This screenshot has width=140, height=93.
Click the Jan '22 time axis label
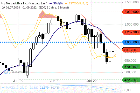(x=92, y=81)
